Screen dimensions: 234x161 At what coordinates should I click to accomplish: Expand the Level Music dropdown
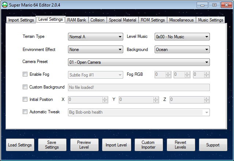coord(182,37)
